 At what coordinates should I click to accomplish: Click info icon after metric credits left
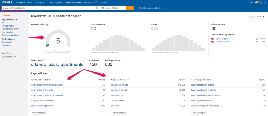161,8
